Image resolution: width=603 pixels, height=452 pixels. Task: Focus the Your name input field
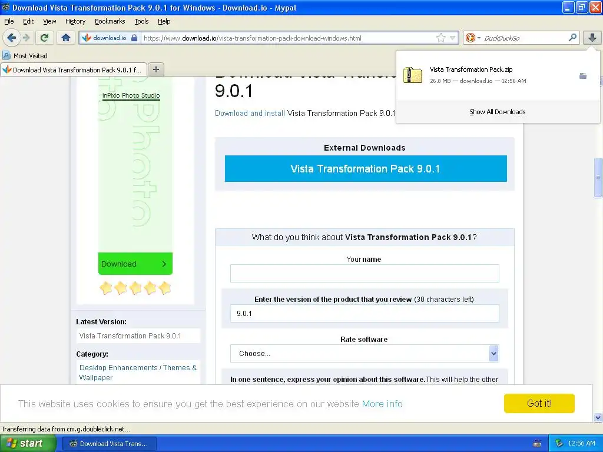365,273
